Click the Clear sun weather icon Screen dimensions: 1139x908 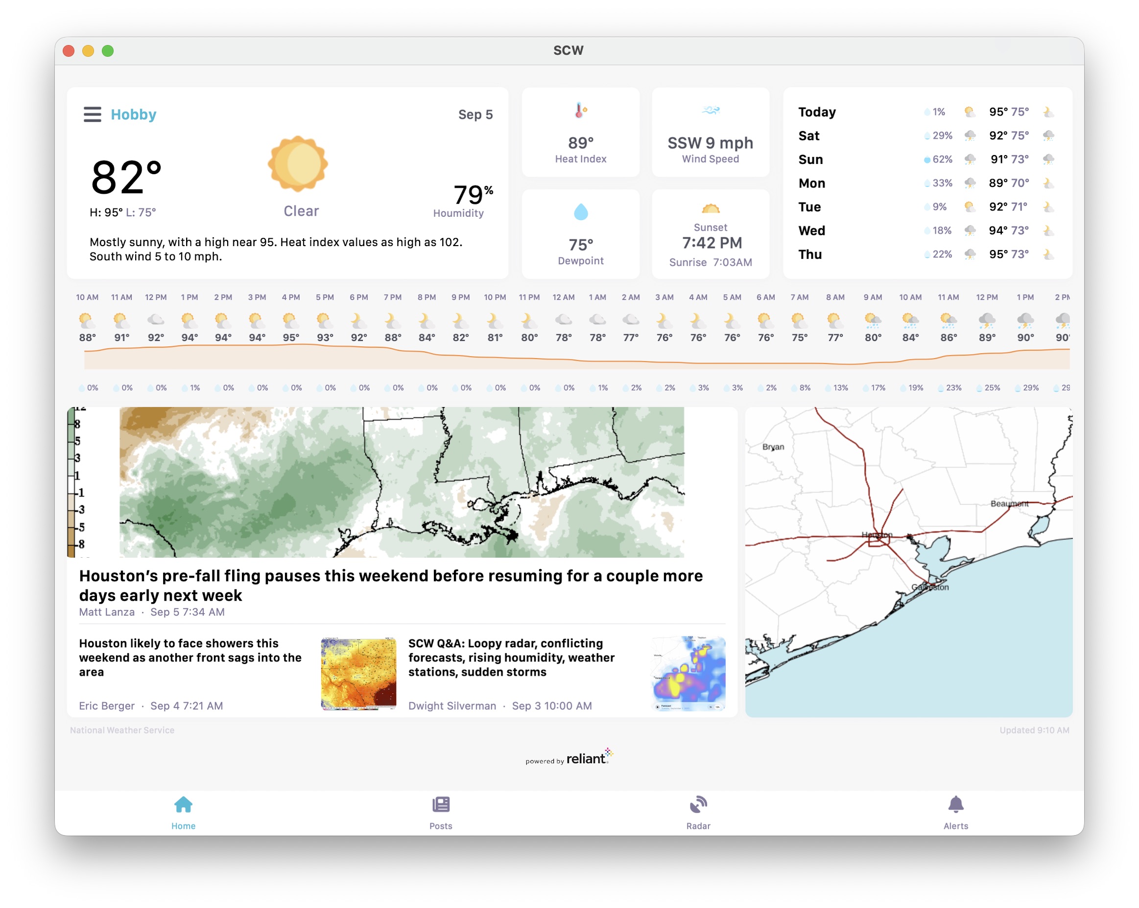tap(298, 164)
